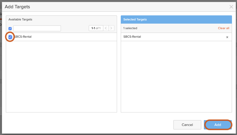
Task: Click SBCS-Rental in the Selected Targets list
Action: click(x=132, y=37)
